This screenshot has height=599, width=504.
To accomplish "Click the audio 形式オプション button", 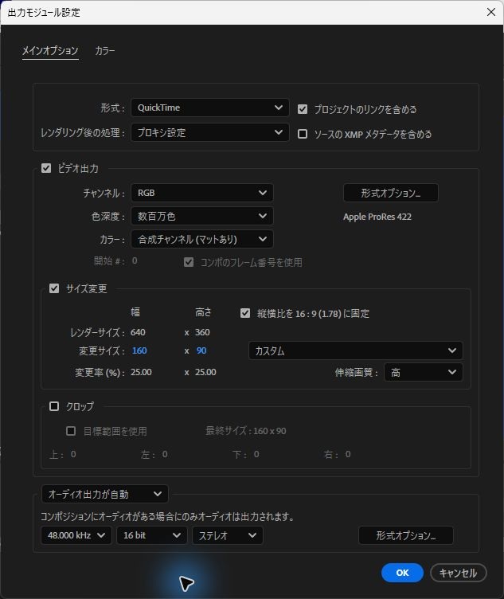I will pyautogui.click(x=406, y=535).
